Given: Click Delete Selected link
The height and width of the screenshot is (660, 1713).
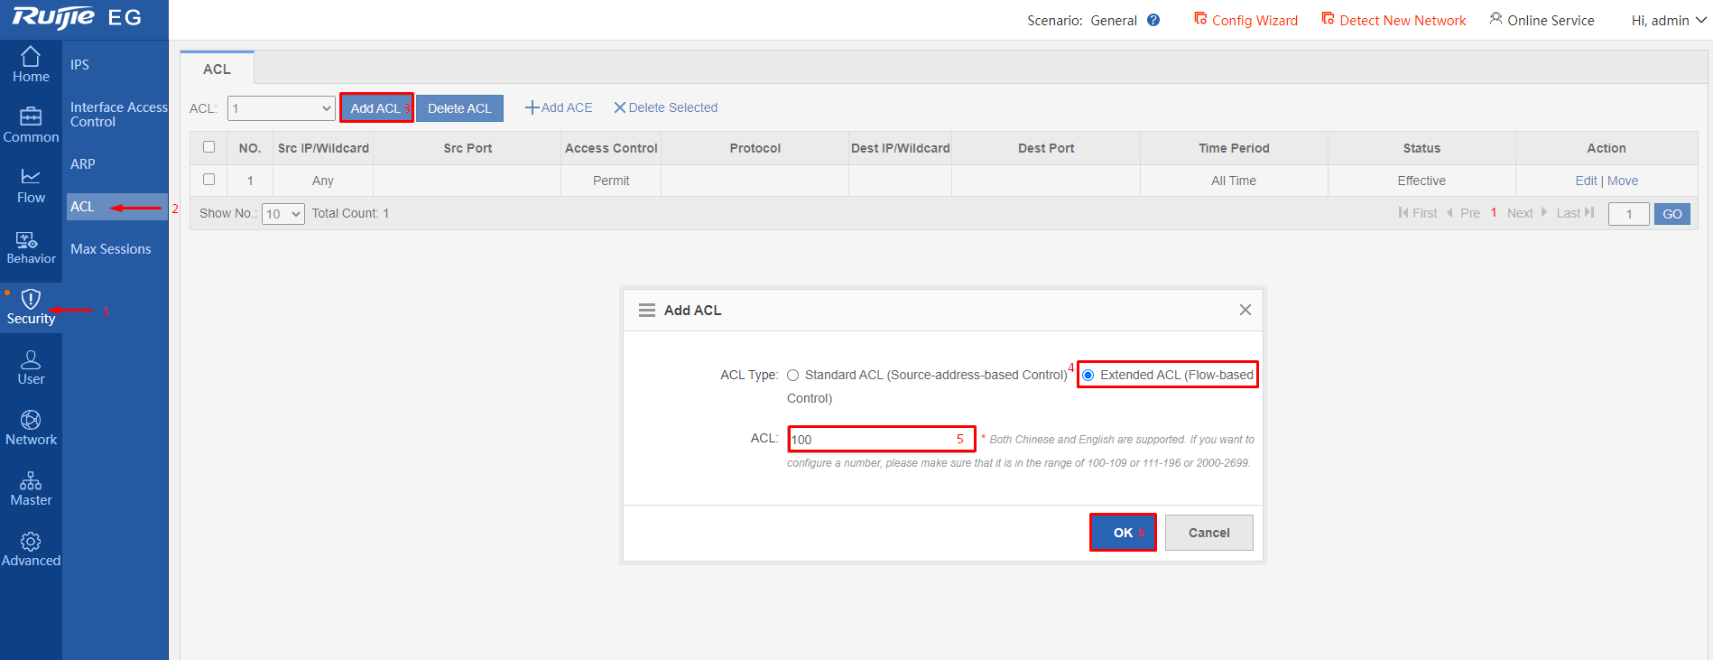Looking at the screenshot, I should coord(666,107).
